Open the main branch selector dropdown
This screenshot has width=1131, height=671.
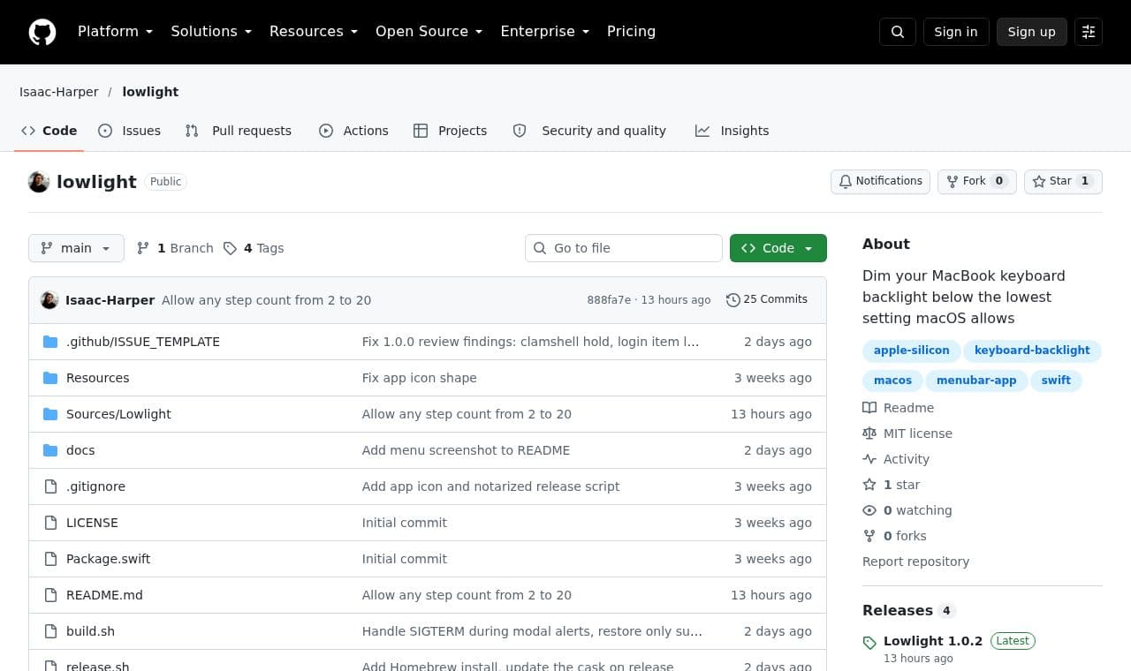click(76, 248)
